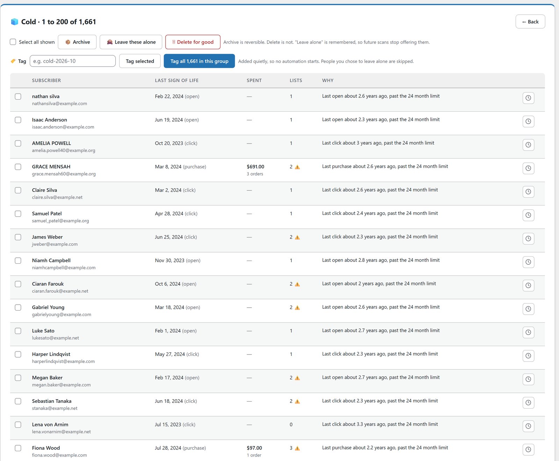
Task: Click warning triangle in Fiona Wood's lists
Action: click(297, 448)
